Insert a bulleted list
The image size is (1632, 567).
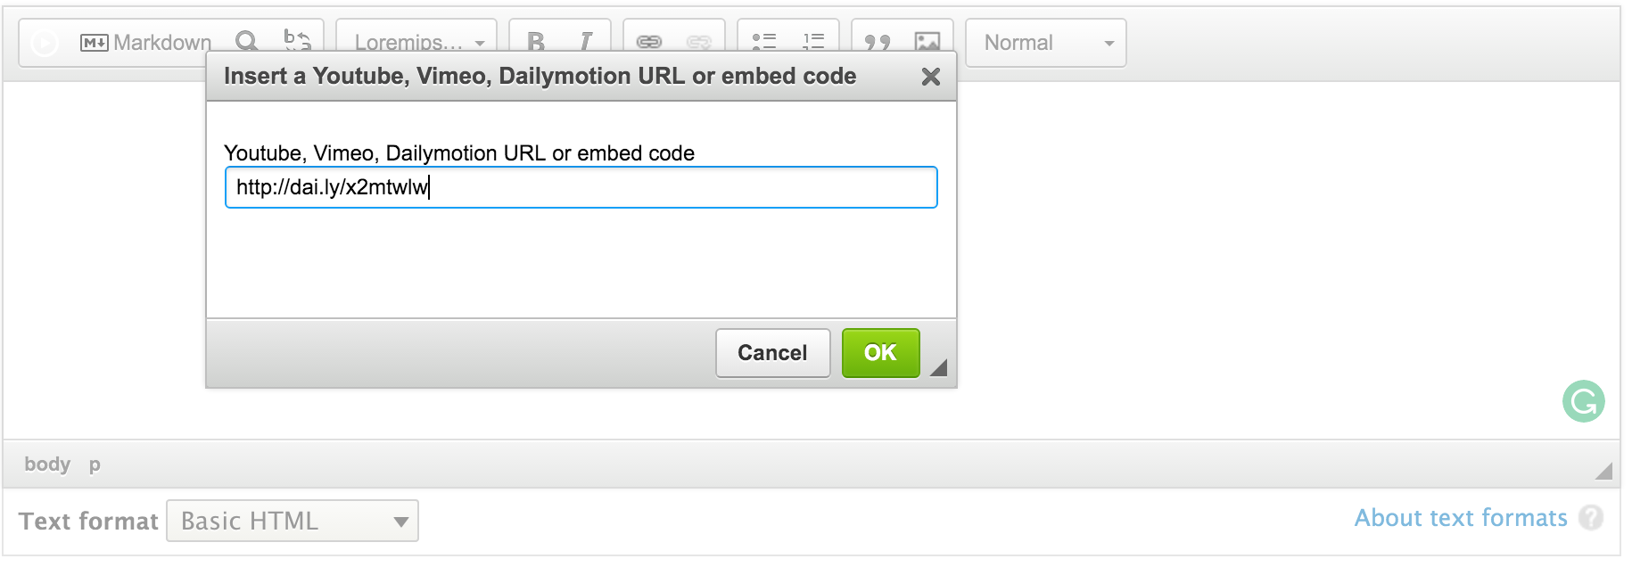click(x=763, y=42)
